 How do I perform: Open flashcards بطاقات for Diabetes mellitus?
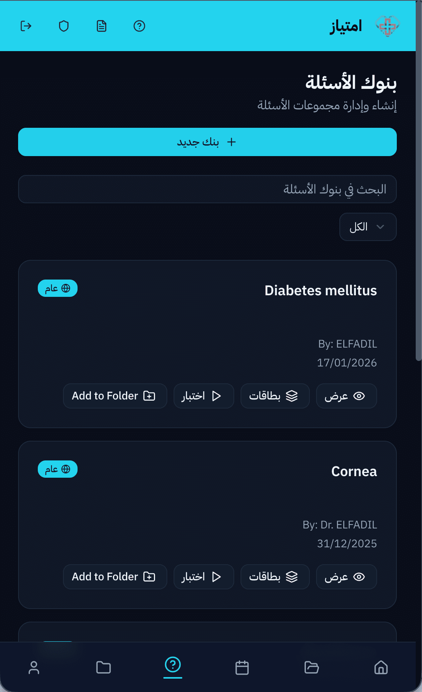pyautogui.click(x=275, y=396)
